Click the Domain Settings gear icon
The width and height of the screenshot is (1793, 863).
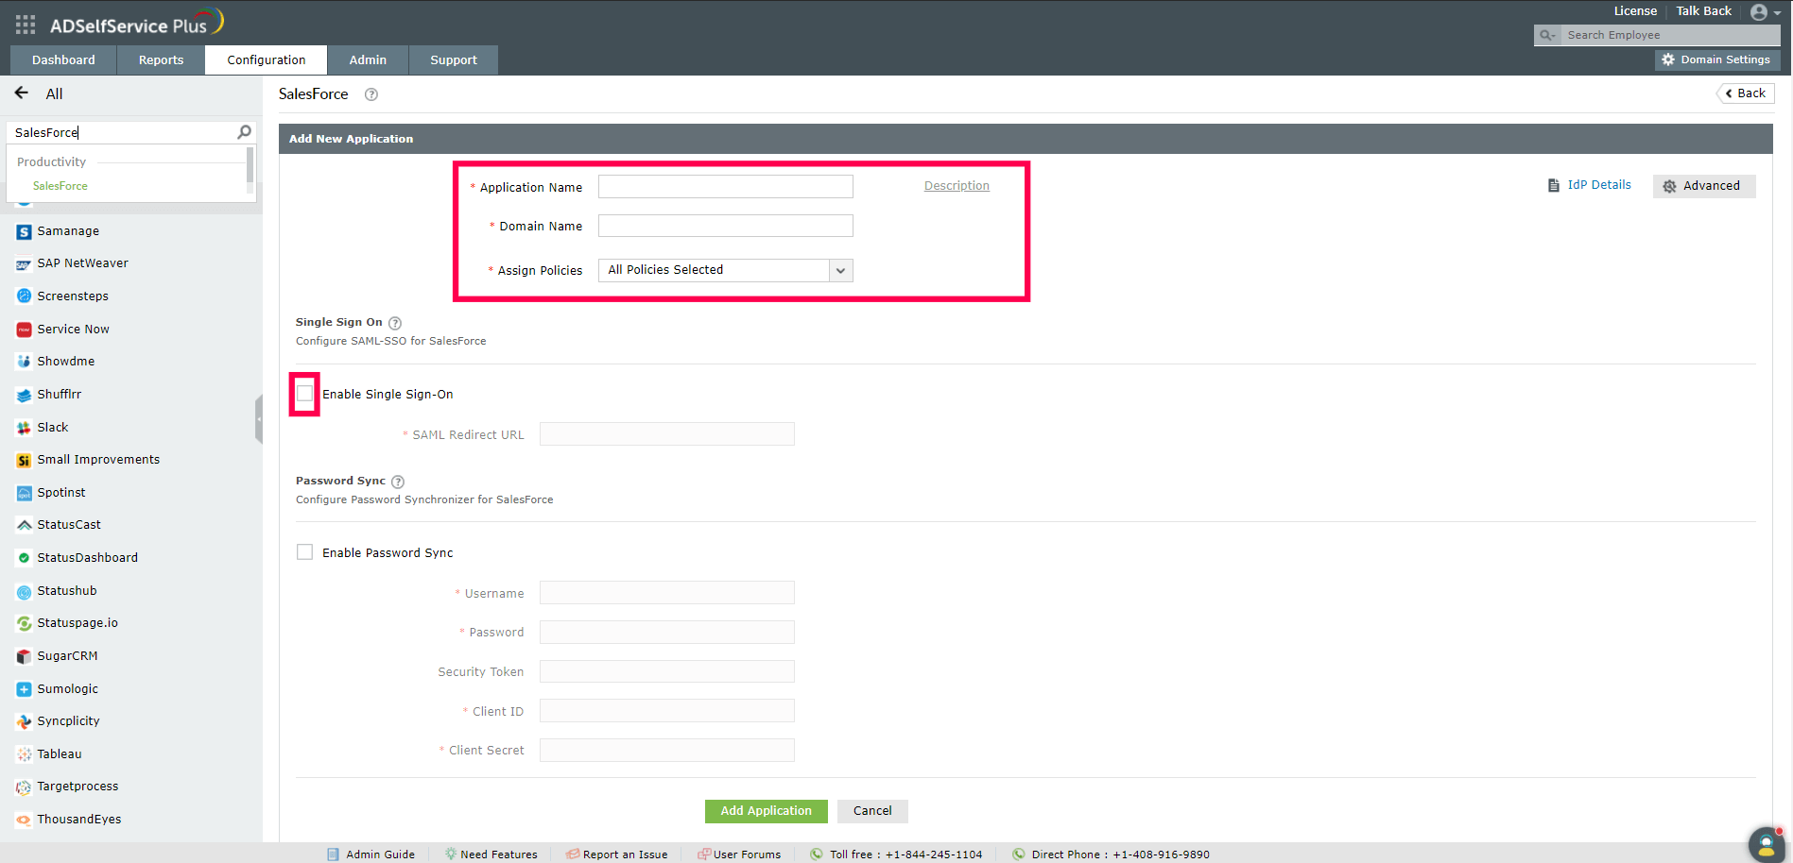click(x=1668, y=59)
